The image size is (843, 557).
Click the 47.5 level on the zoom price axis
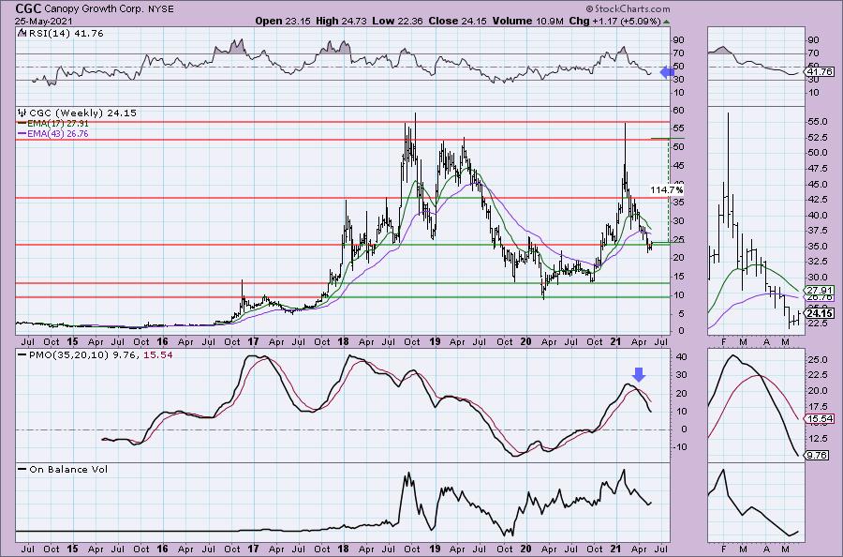816,169
